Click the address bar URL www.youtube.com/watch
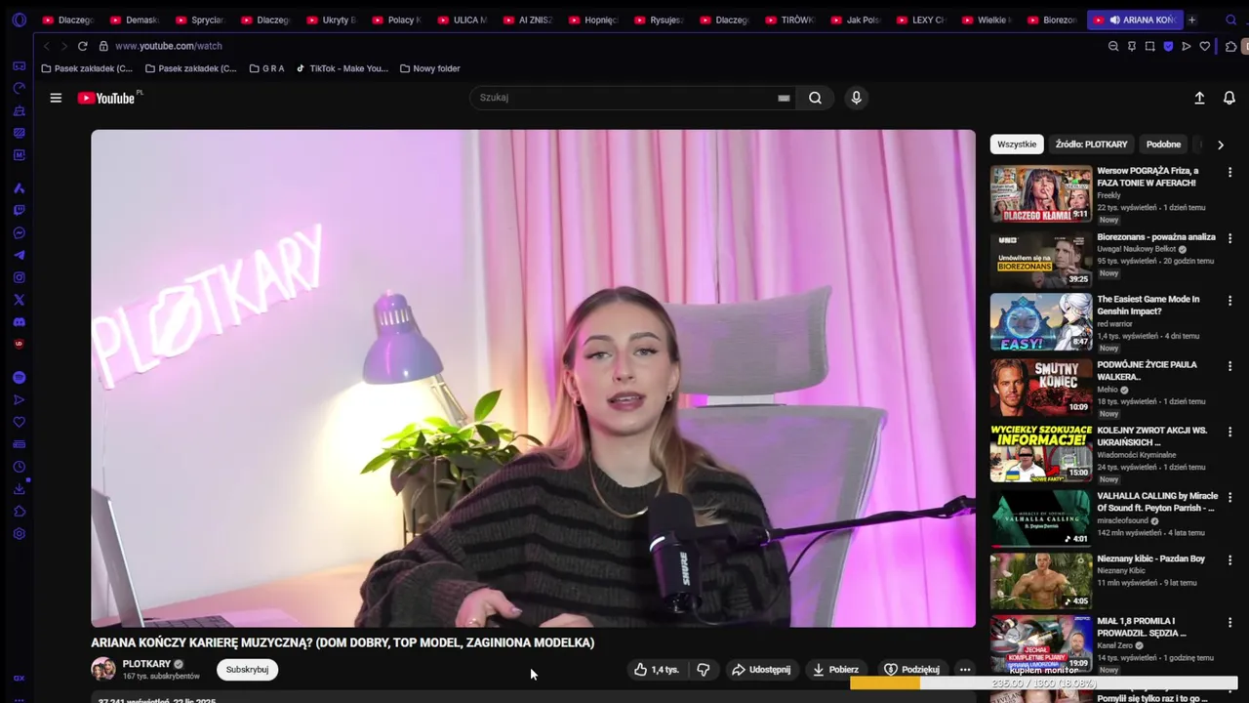The height and width of the screenshot is (703, 1249). [x=169, y=46]
